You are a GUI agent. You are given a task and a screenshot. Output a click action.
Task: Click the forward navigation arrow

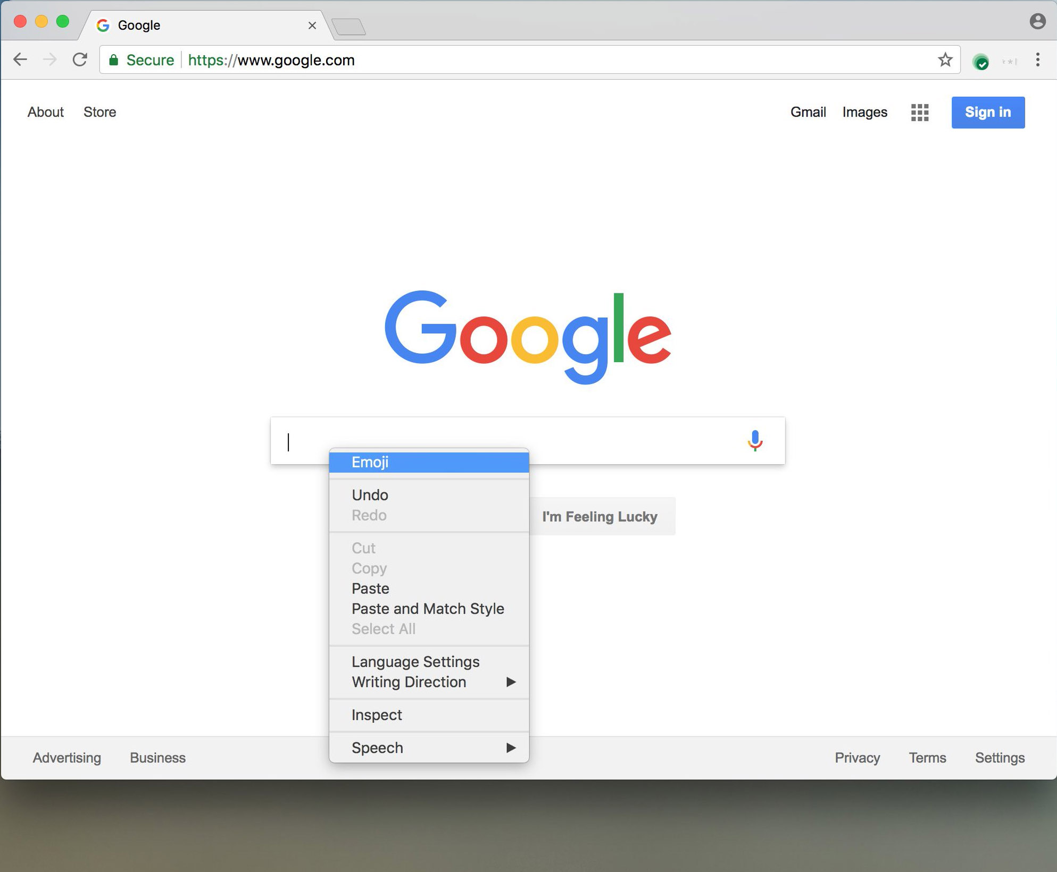[49, 60]
